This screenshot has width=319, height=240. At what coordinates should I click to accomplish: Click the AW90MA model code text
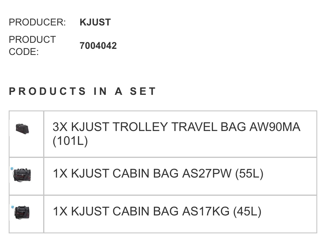point(275,127)
